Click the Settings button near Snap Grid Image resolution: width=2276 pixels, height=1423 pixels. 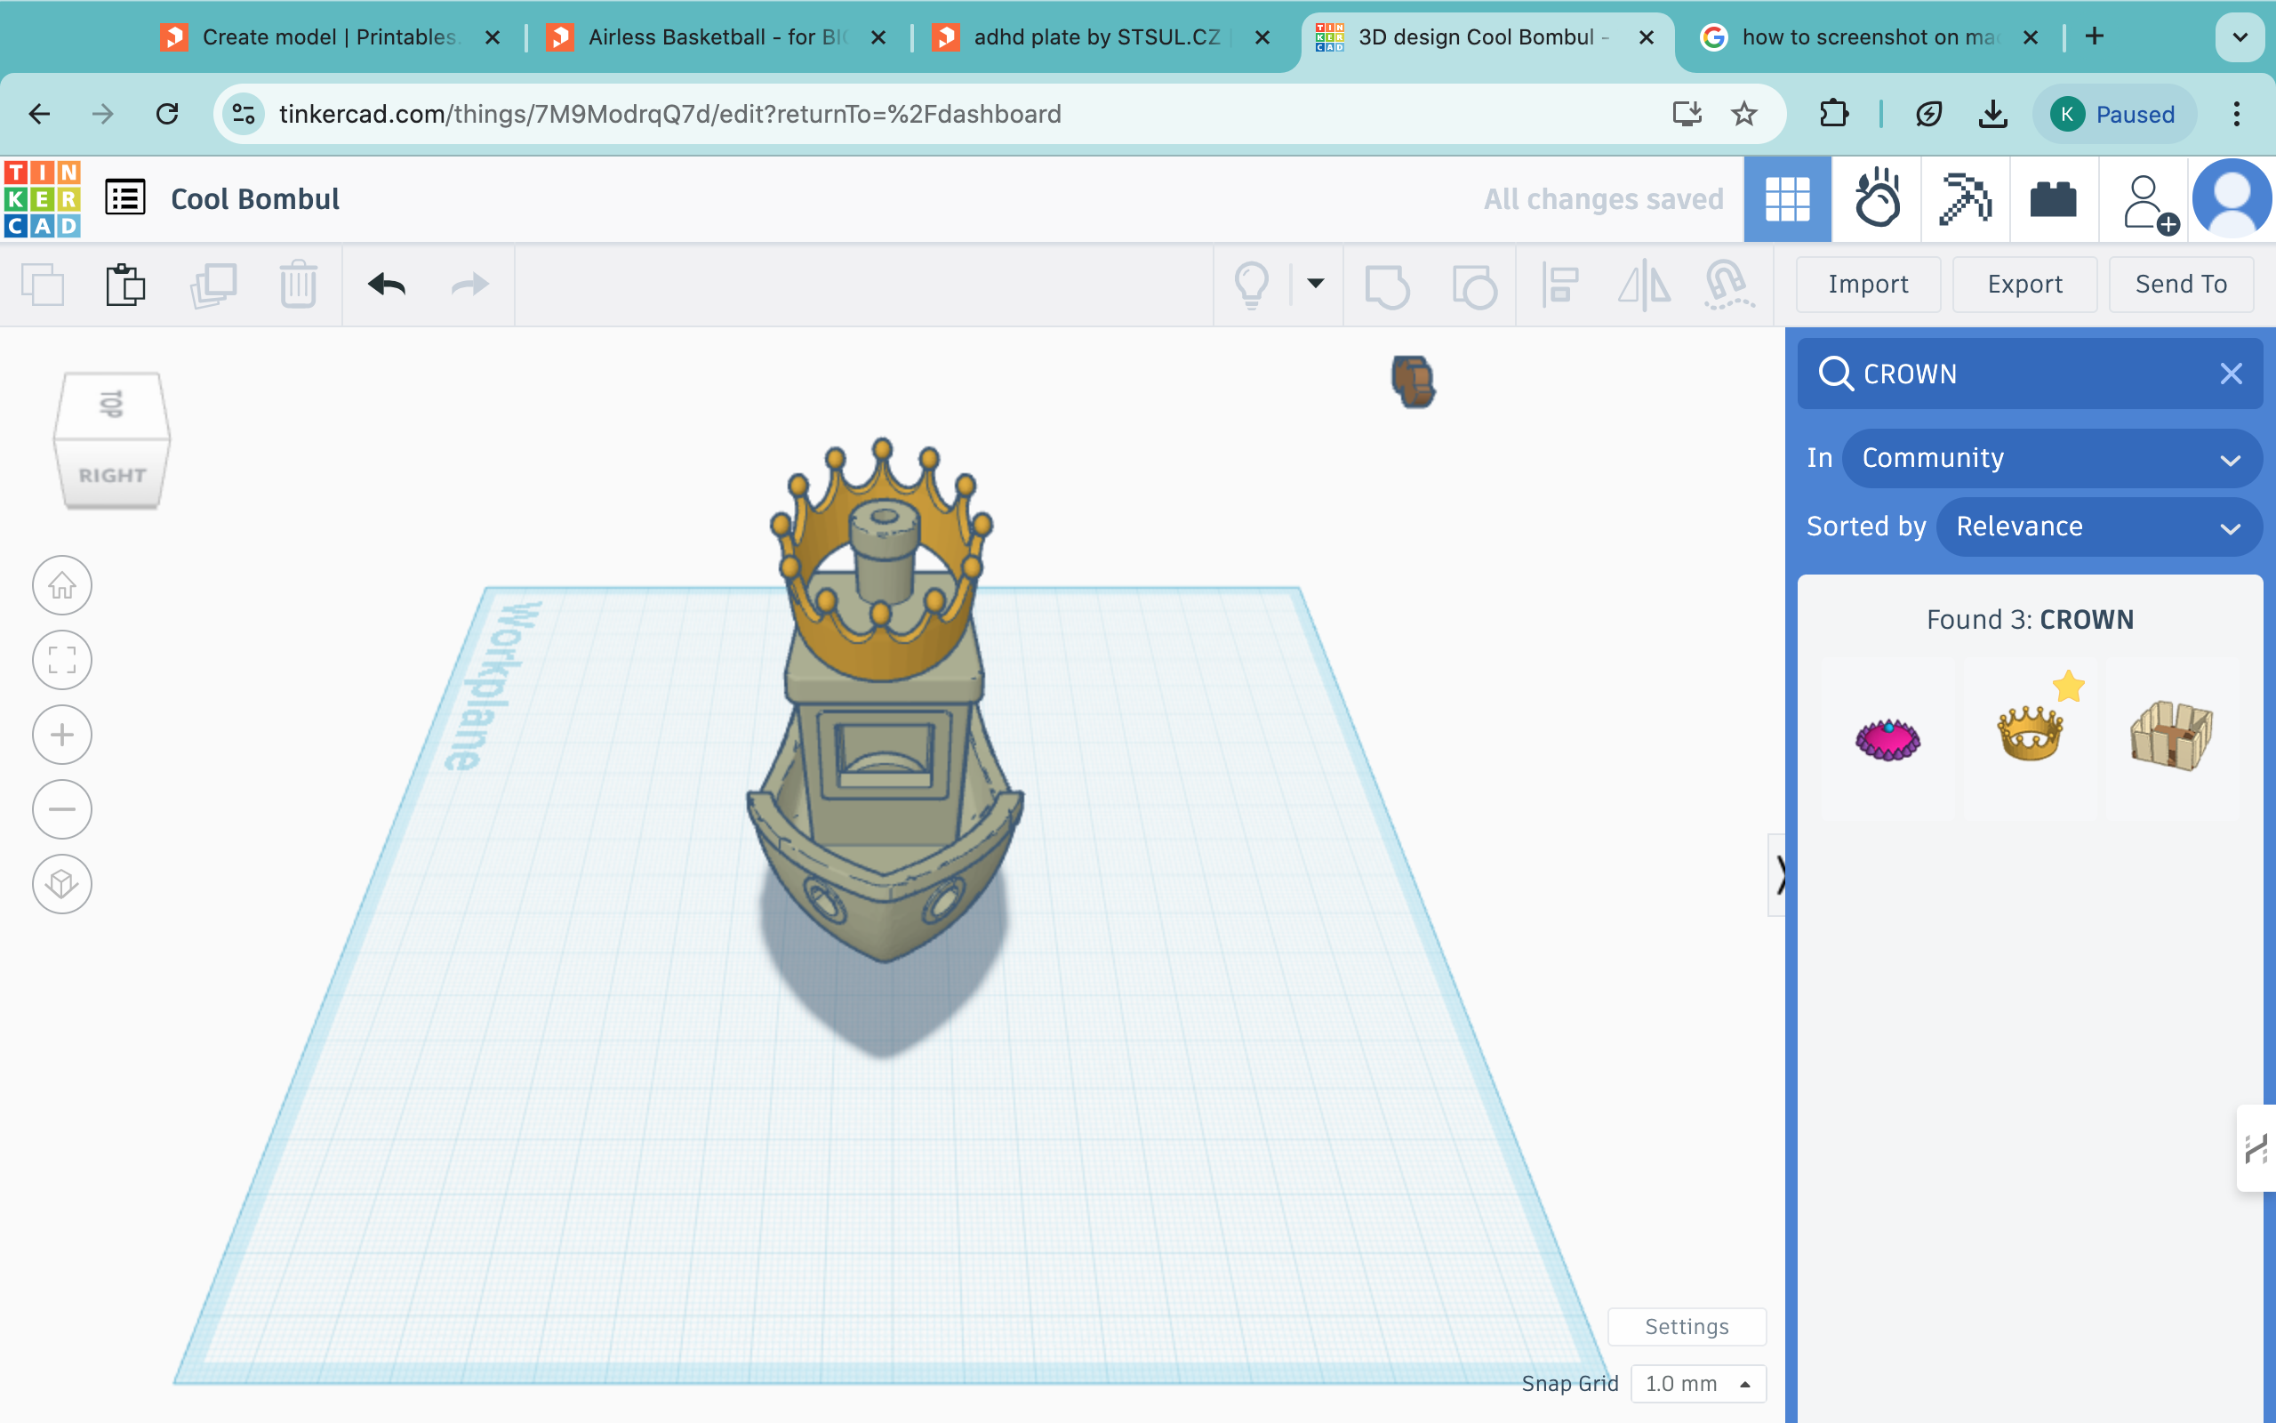pyautogui.click(x=1687, y=1327)
